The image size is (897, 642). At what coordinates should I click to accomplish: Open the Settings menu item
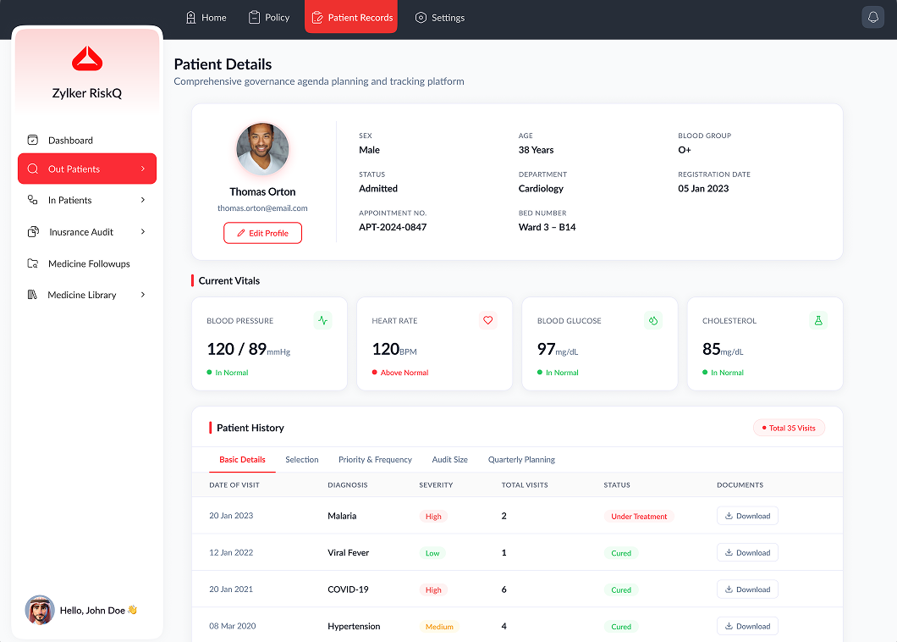440,18
